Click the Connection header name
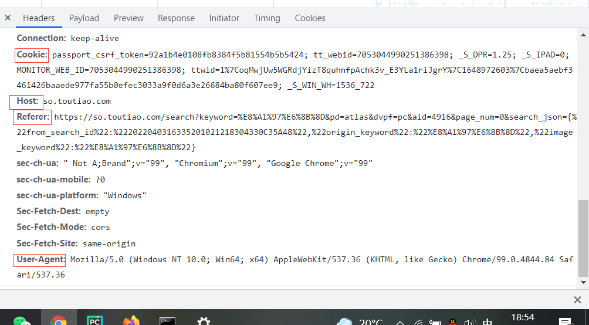 pyautogui.click(x=41, y=38)
